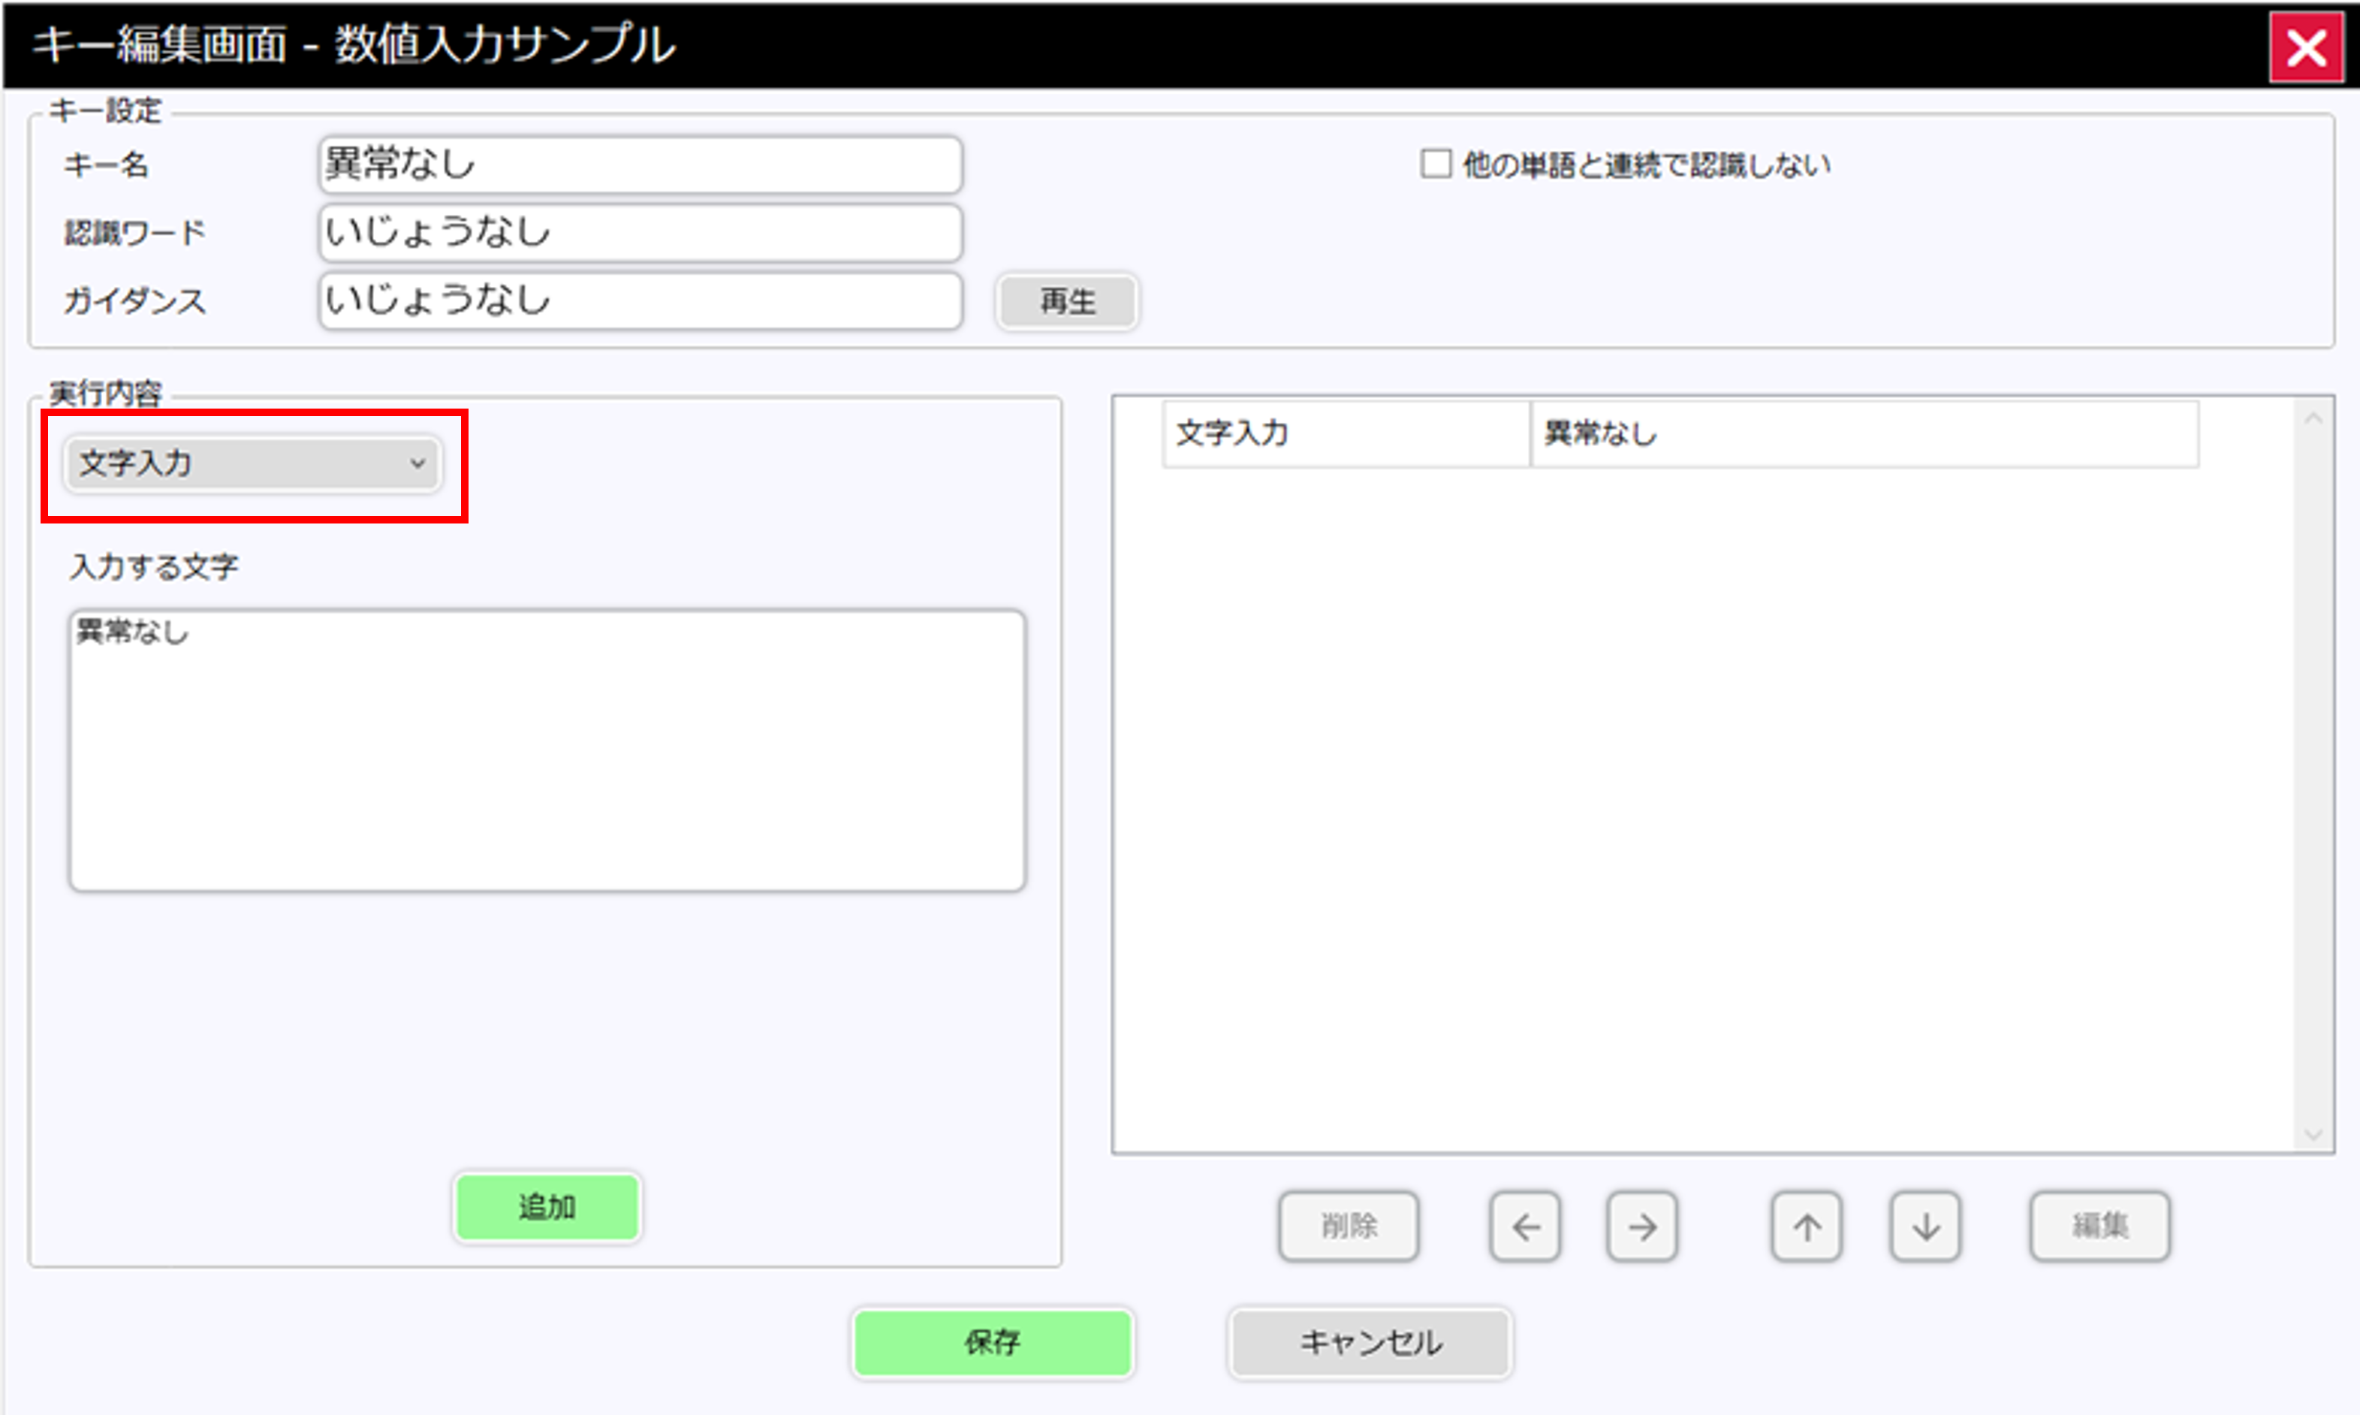
Task: Focus the キー名 input field
Action: tap(640, 164)
